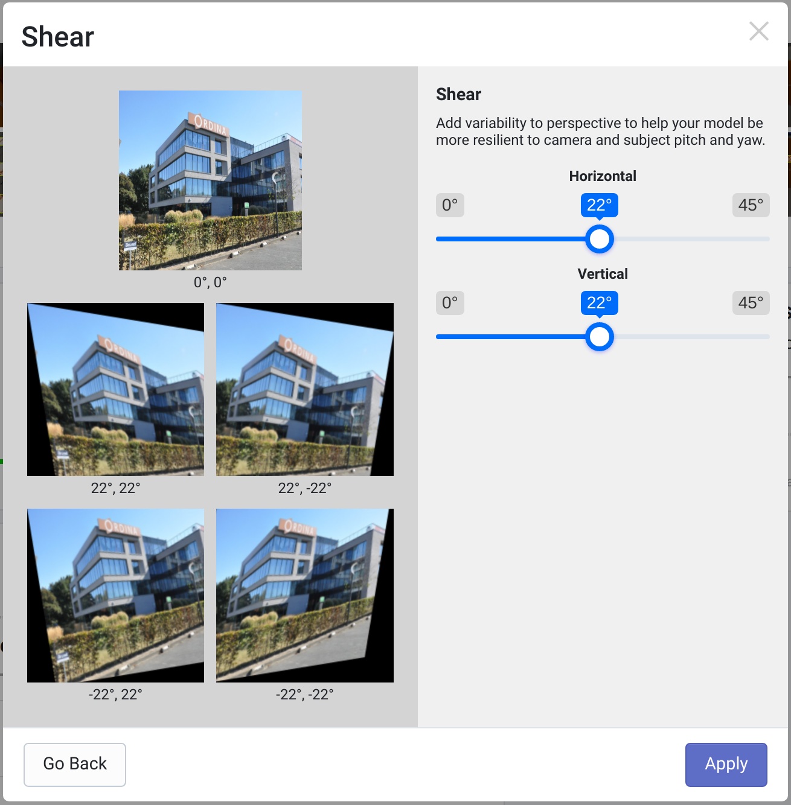The height and width of the screenshot is (805, 791).
Task: Select the -22°, -22° sheared preview
Action: point(305,596)
